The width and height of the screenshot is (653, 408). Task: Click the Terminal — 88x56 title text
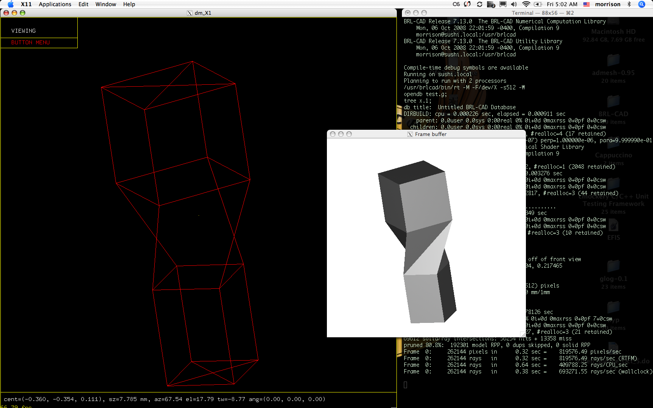[543, 13]
